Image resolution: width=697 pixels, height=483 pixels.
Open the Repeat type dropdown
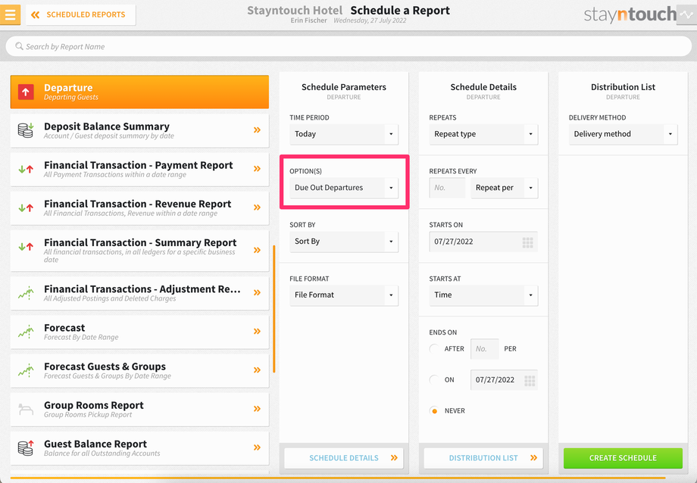point(483,134)
